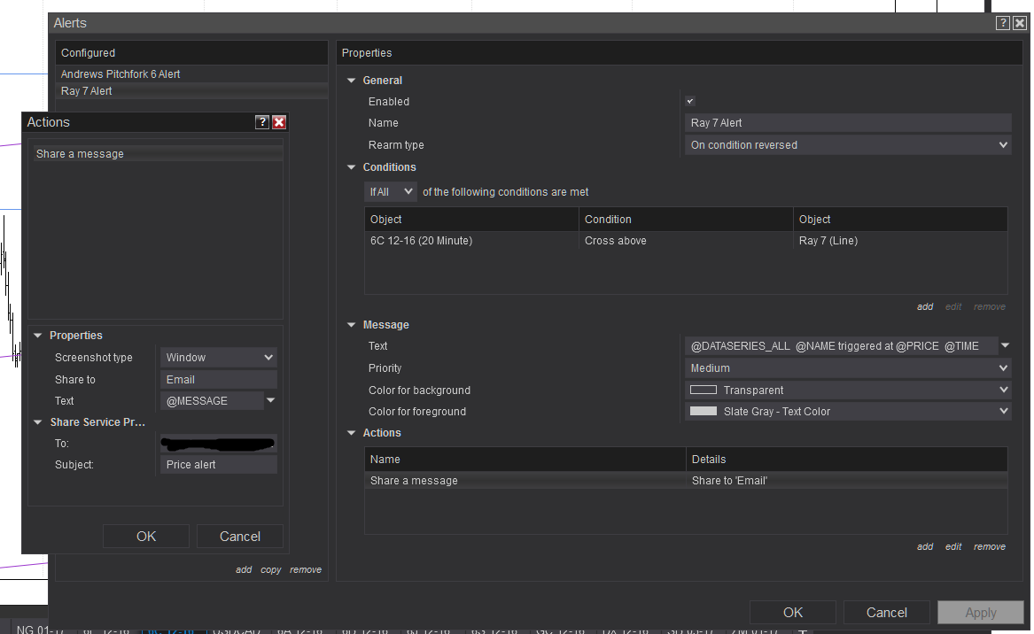
Task: Click add under the Actions table
Action: 924,546
